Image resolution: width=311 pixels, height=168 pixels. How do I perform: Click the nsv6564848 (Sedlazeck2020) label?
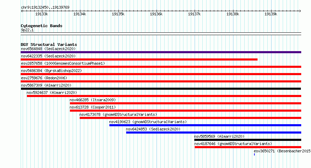pyautogui.click(x=48, y=49)
